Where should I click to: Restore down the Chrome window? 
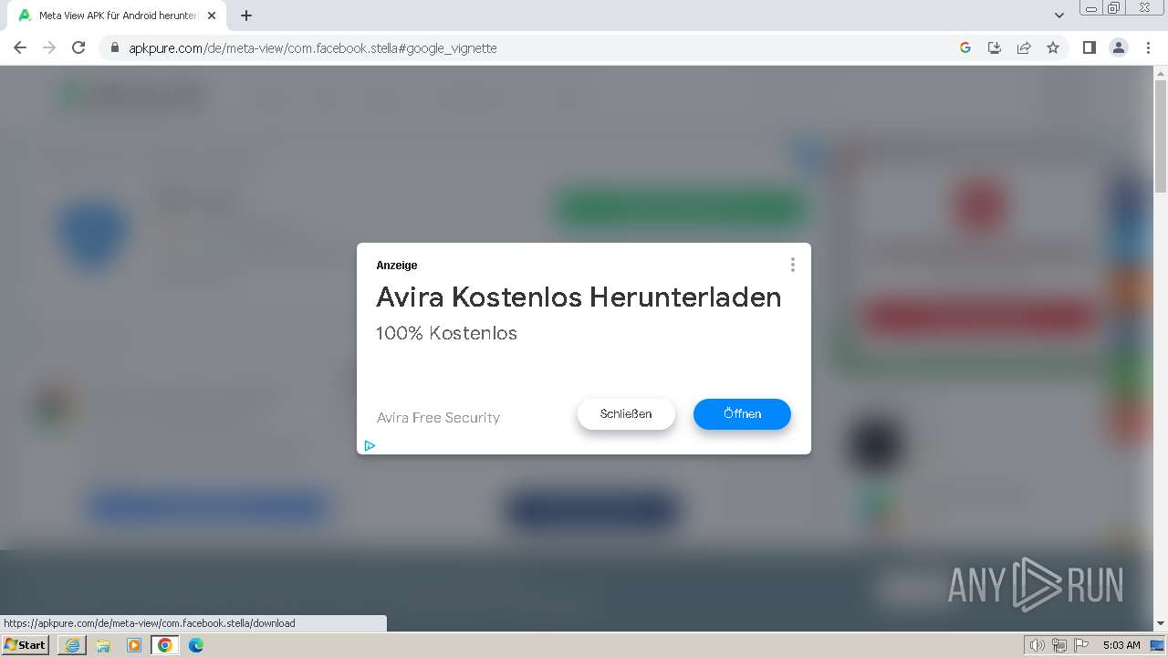1114,8
